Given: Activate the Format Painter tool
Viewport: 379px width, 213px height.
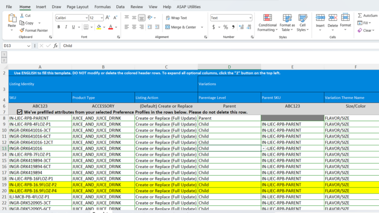Looking at the screenshot, I should 33,30.
